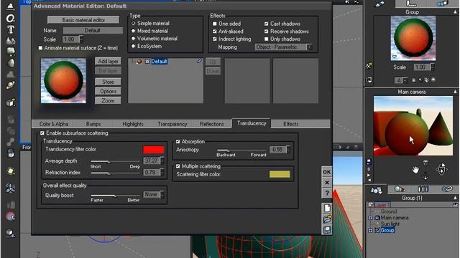Image resolution: width=460 pixels, height=258 pixels.
Task: Open the Library tab in world browser
Action: coord(423,189)
